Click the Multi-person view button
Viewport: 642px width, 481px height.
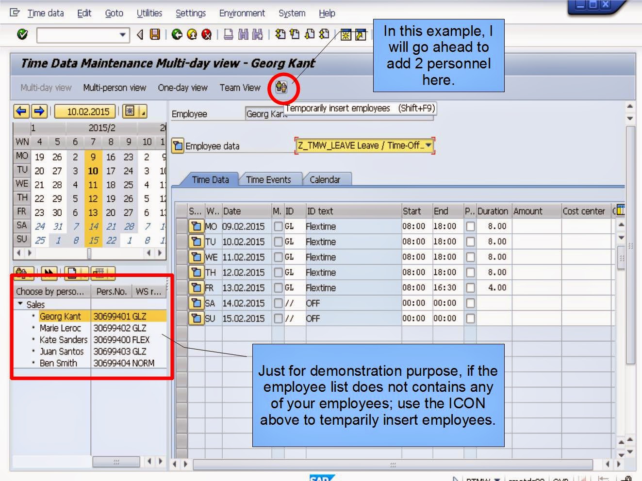114,88
